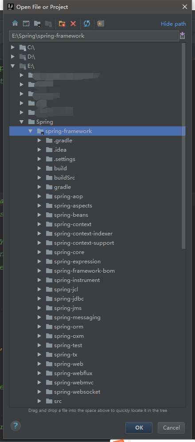Expand the C:\ drive
The image size is (195, 442).
pos(13,47)
